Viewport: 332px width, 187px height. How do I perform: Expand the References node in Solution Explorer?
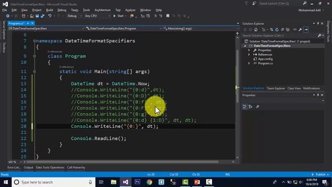(x=249, y=55)
